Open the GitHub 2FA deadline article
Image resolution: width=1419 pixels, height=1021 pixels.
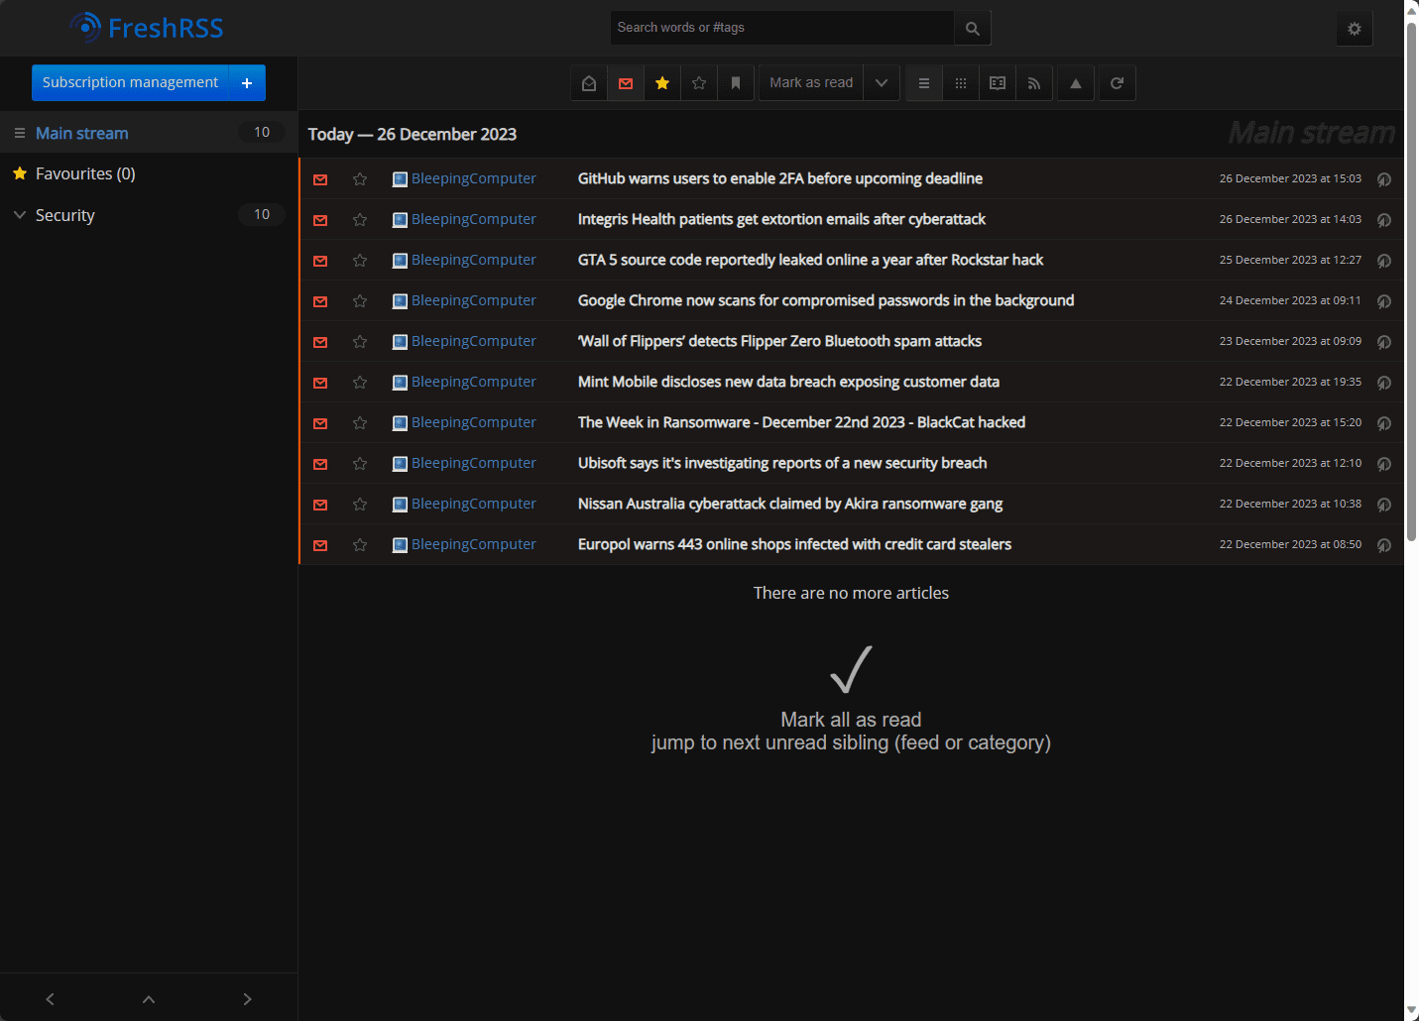click(780, 178)
